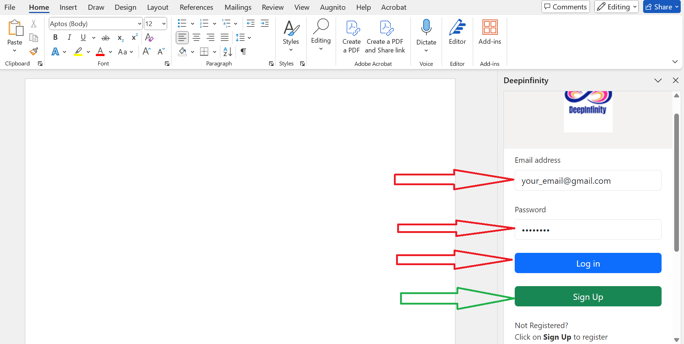Click the green Sign Up button
The image size is (684, 344).
tap(588, 296)
